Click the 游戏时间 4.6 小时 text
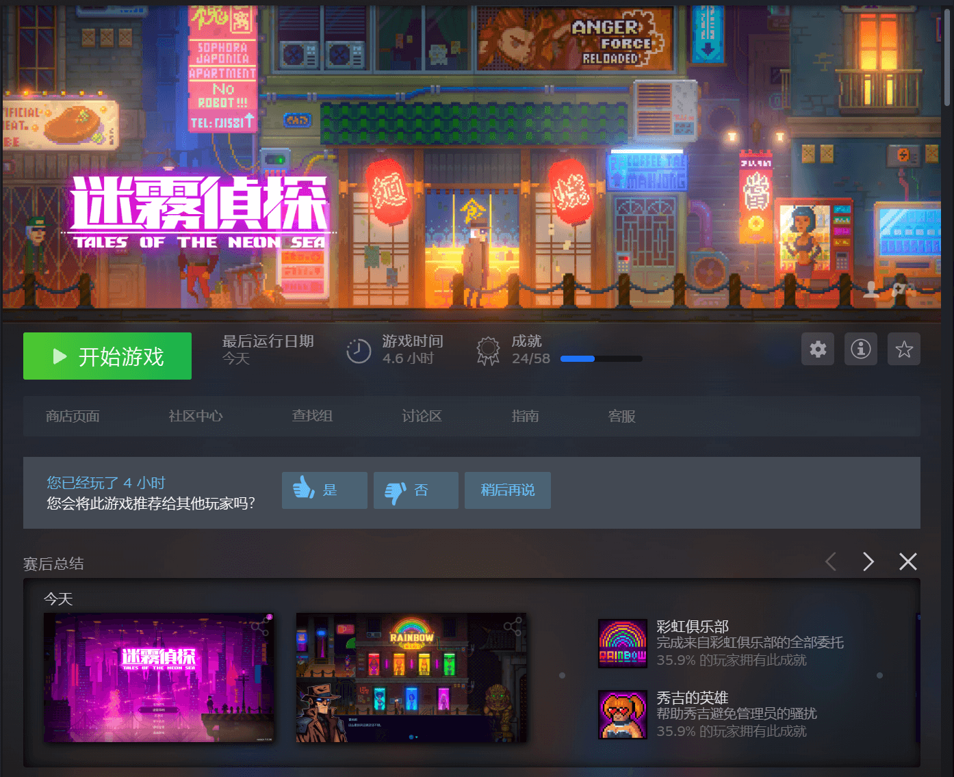Viewport: 954px width, 777px height. pos(413,350)
